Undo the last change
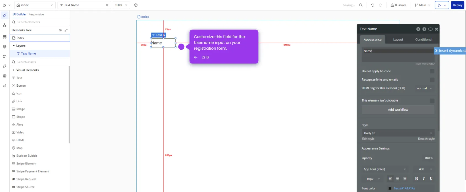The height and width of the screenshot is (192, 466). click(373, 5)
